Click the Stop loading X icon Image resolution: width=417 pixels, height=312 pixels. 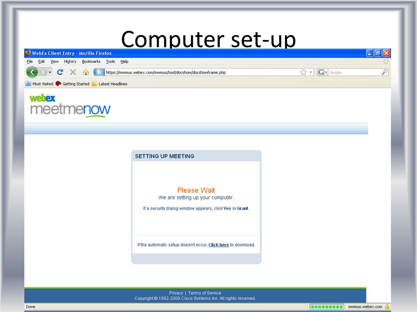[73, 72]
